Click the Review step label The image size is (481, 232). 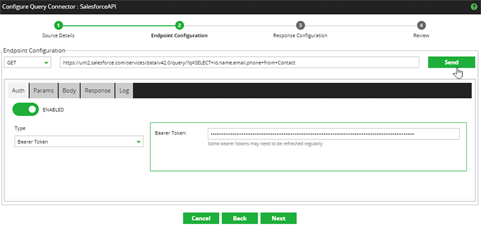(421, 36)
